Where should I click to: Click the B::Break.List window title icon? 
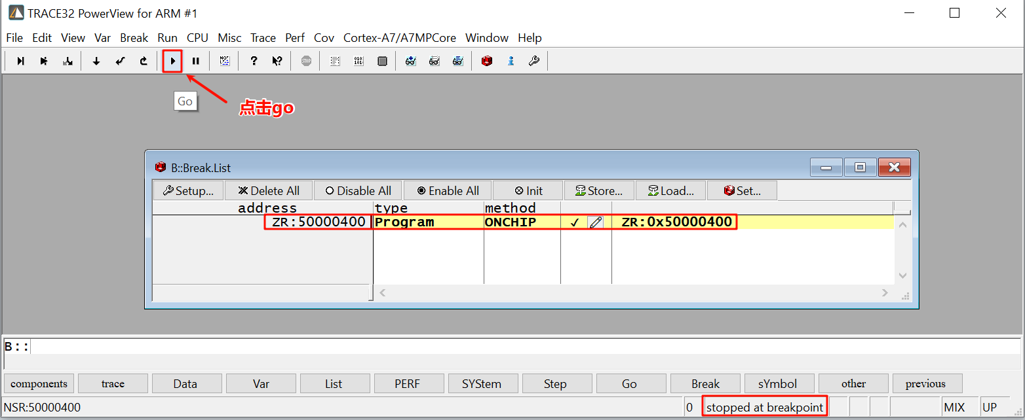pyautogui.click(x=160, y=167)
